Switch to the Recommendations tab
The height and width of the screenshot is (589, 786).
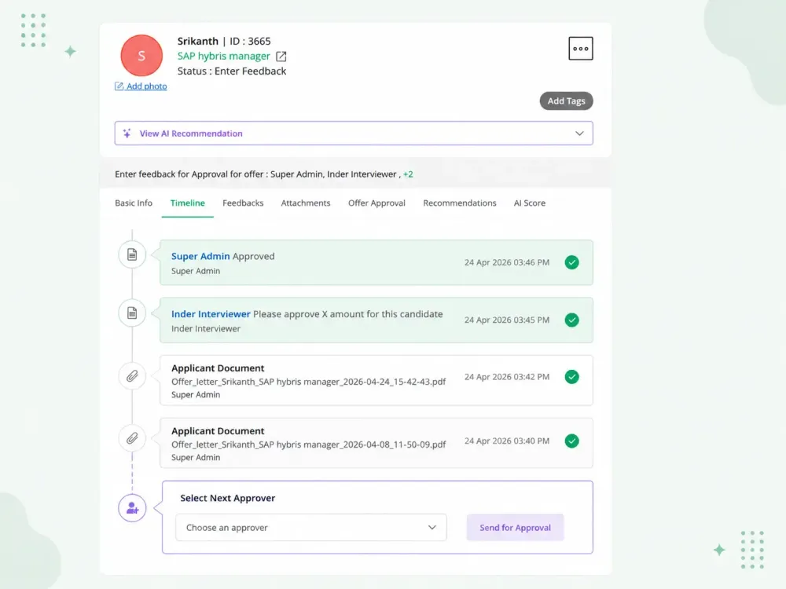459,203
